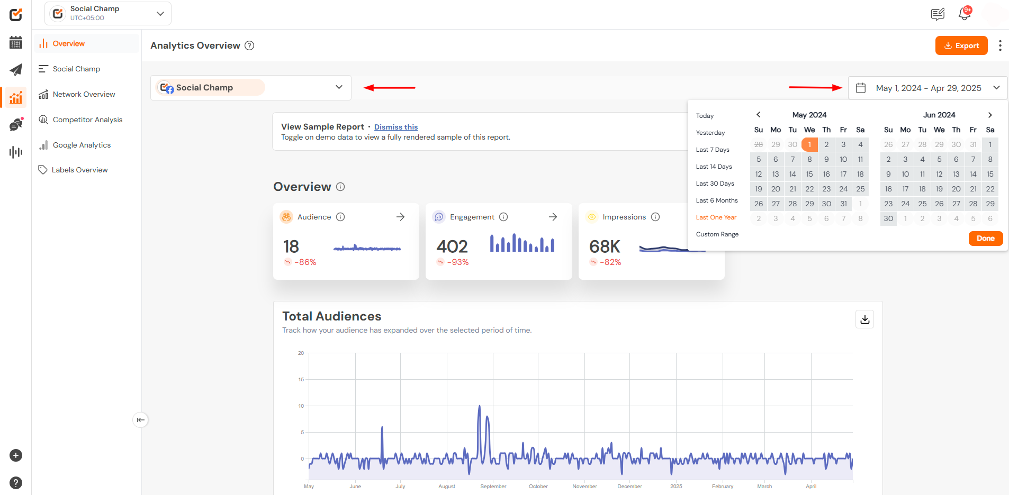Select June 30 in the Jun 2024 calendar
This screenshot has height=495, width=1009.
tap(888, 218)
